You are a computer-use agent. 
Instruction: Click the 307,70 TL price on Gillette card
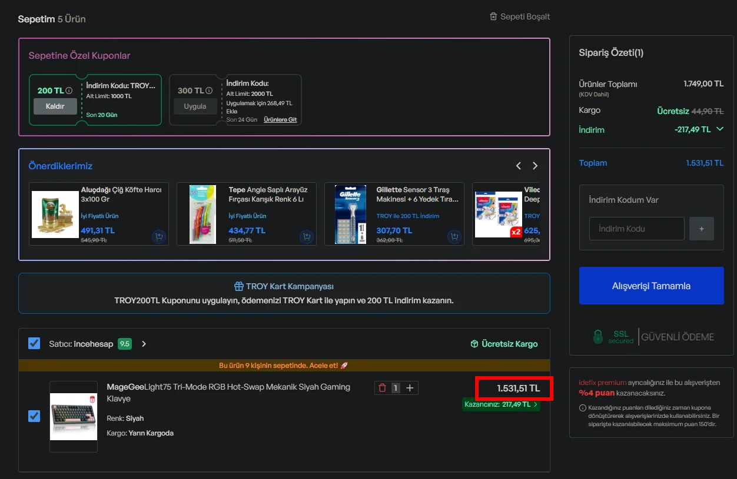[x=394, y=230]
